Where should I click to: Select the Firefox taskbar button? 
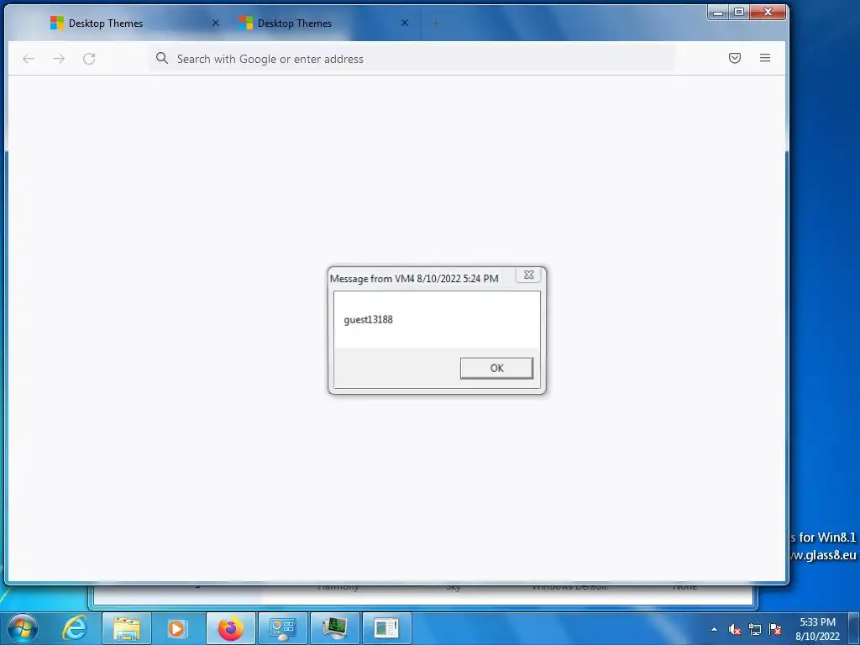click(x=230, y=628)
